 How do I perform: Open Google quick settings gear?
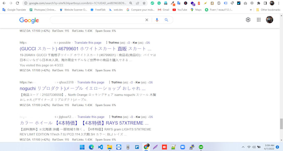pyautogui.click(x=248, y=20)
